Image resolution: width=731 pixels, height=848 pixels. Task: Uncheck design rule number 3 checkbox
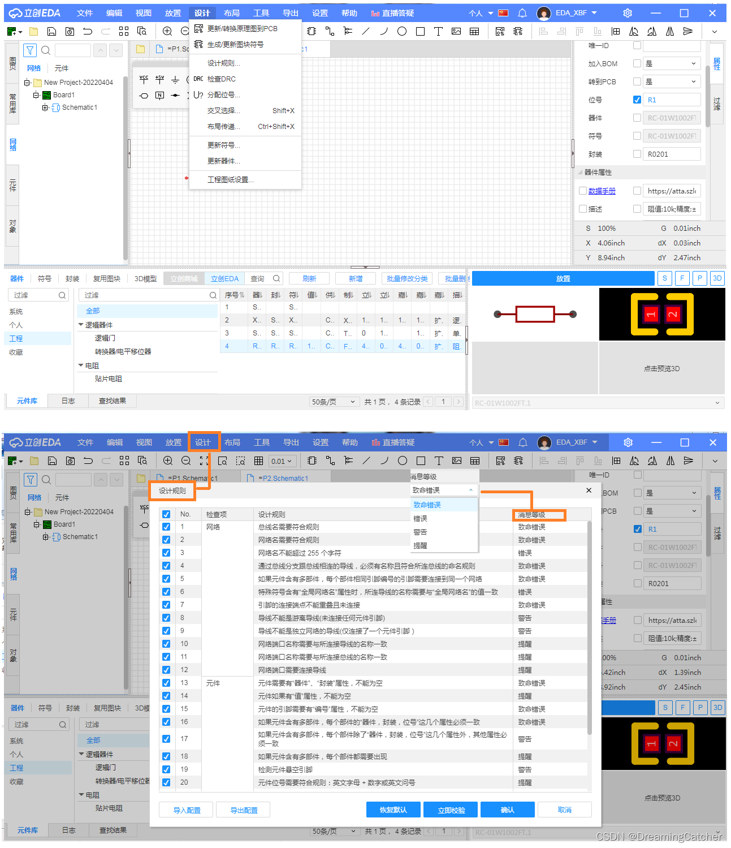pyautogui.click(x=166, y=553)
